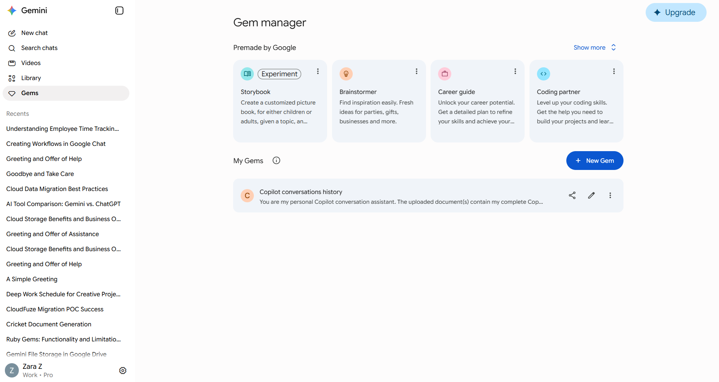Click the Career guide briefcase icon
719x382 pixels.
pyautogui.click(x=444, y=74)
